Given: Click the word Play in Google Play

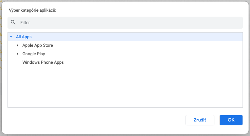Looking at the screenshot, I should coord(41,54).
